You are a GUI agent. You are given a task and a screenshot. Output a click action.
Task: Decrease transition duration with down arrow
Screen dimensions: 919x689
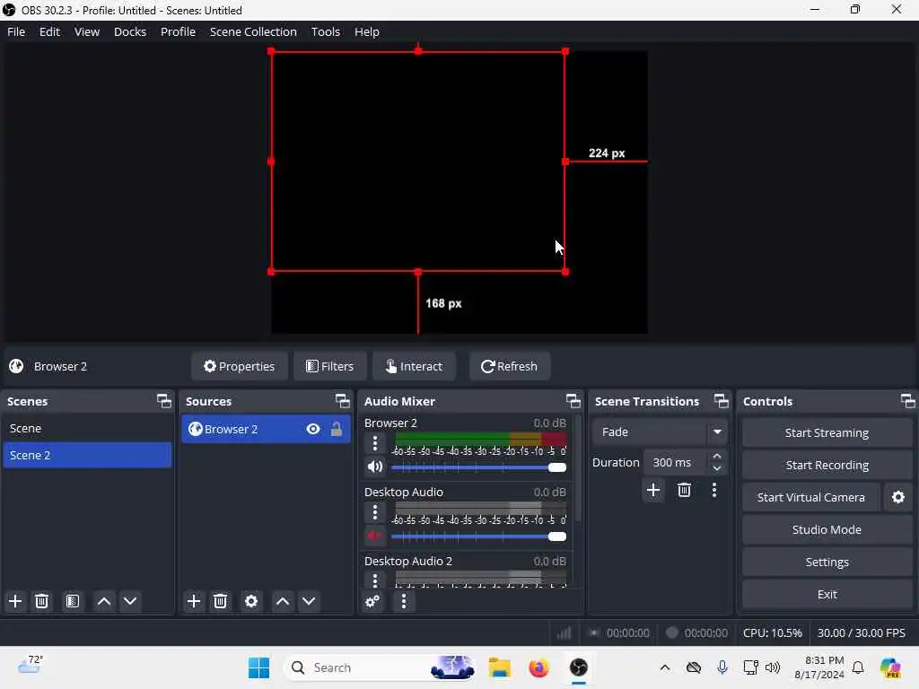[717, 468]
